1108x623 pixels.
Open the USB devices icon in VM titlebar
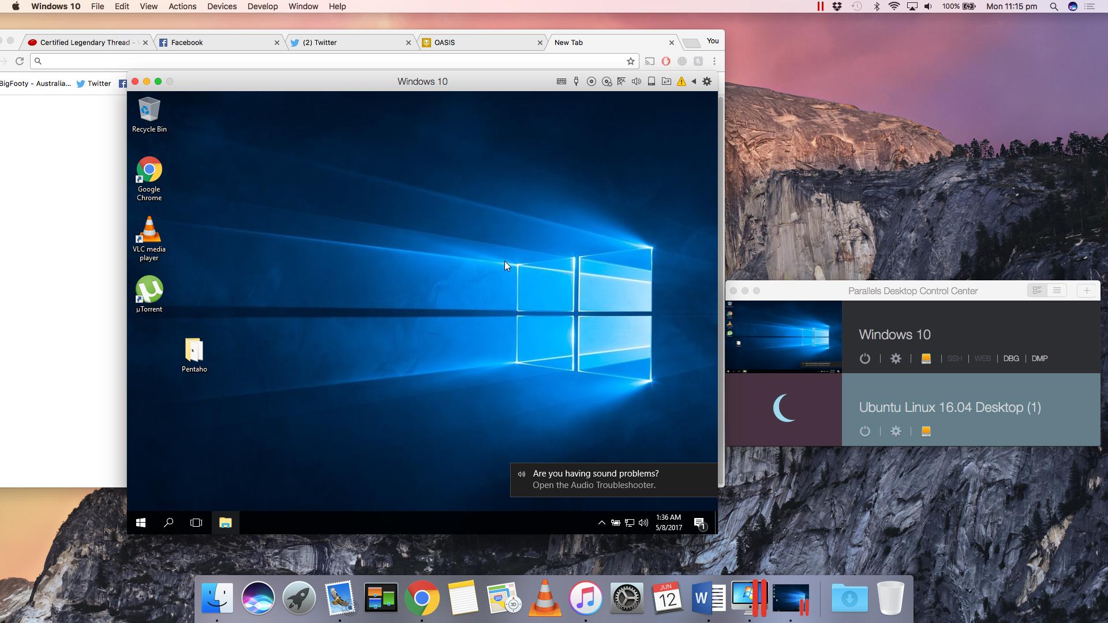pos(576,81)
